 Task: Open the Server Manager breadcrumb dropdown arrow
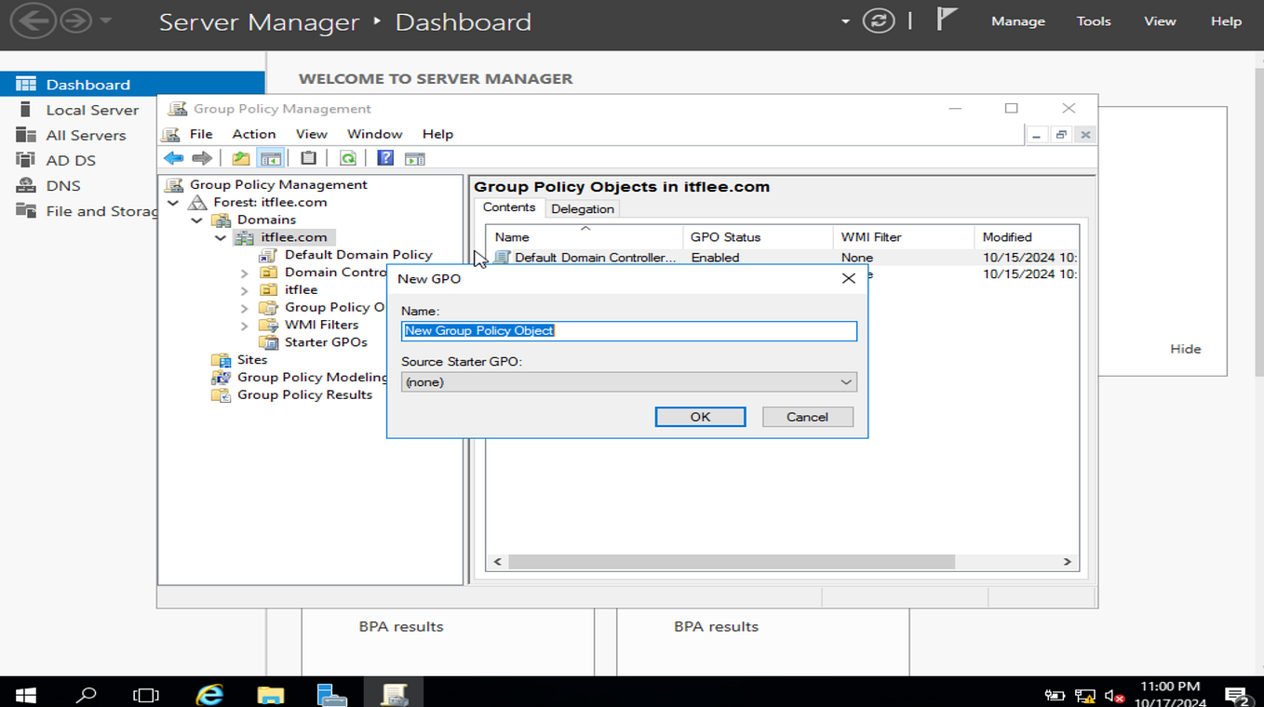coord(845,20)
